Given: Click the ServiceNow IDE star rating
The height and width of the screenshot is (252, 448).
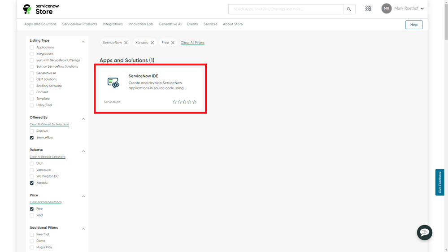Looking at the screenshot, I should tap(184, 102).
